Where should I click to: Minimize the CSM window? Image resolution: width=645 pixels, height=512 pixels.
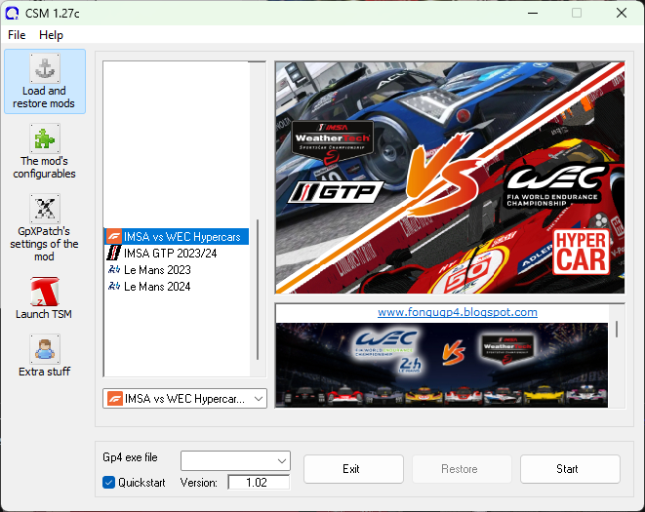pos(533,13)
